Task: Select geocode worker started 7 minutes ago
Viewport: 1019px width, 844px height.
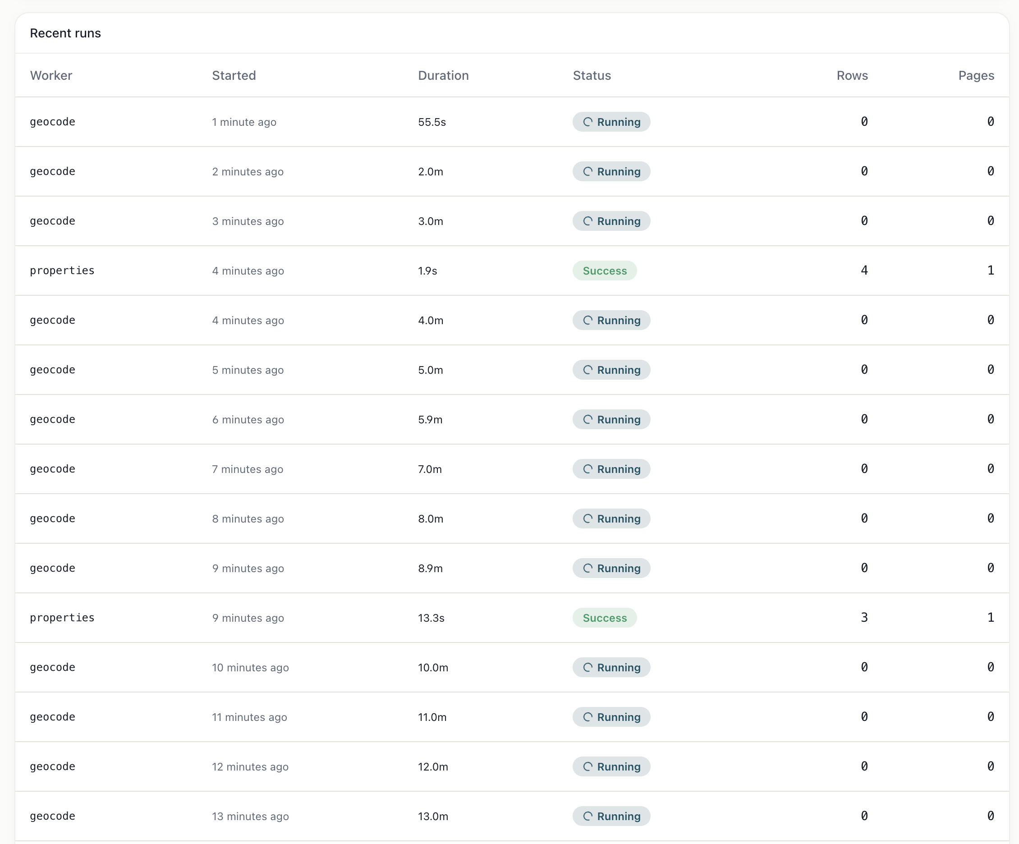Action: [52, 469]
